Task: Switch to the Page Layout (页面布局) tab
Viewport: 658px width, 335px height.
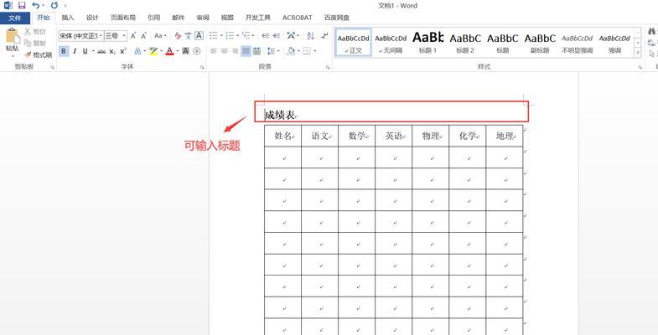Action: (x=123, y=18)
